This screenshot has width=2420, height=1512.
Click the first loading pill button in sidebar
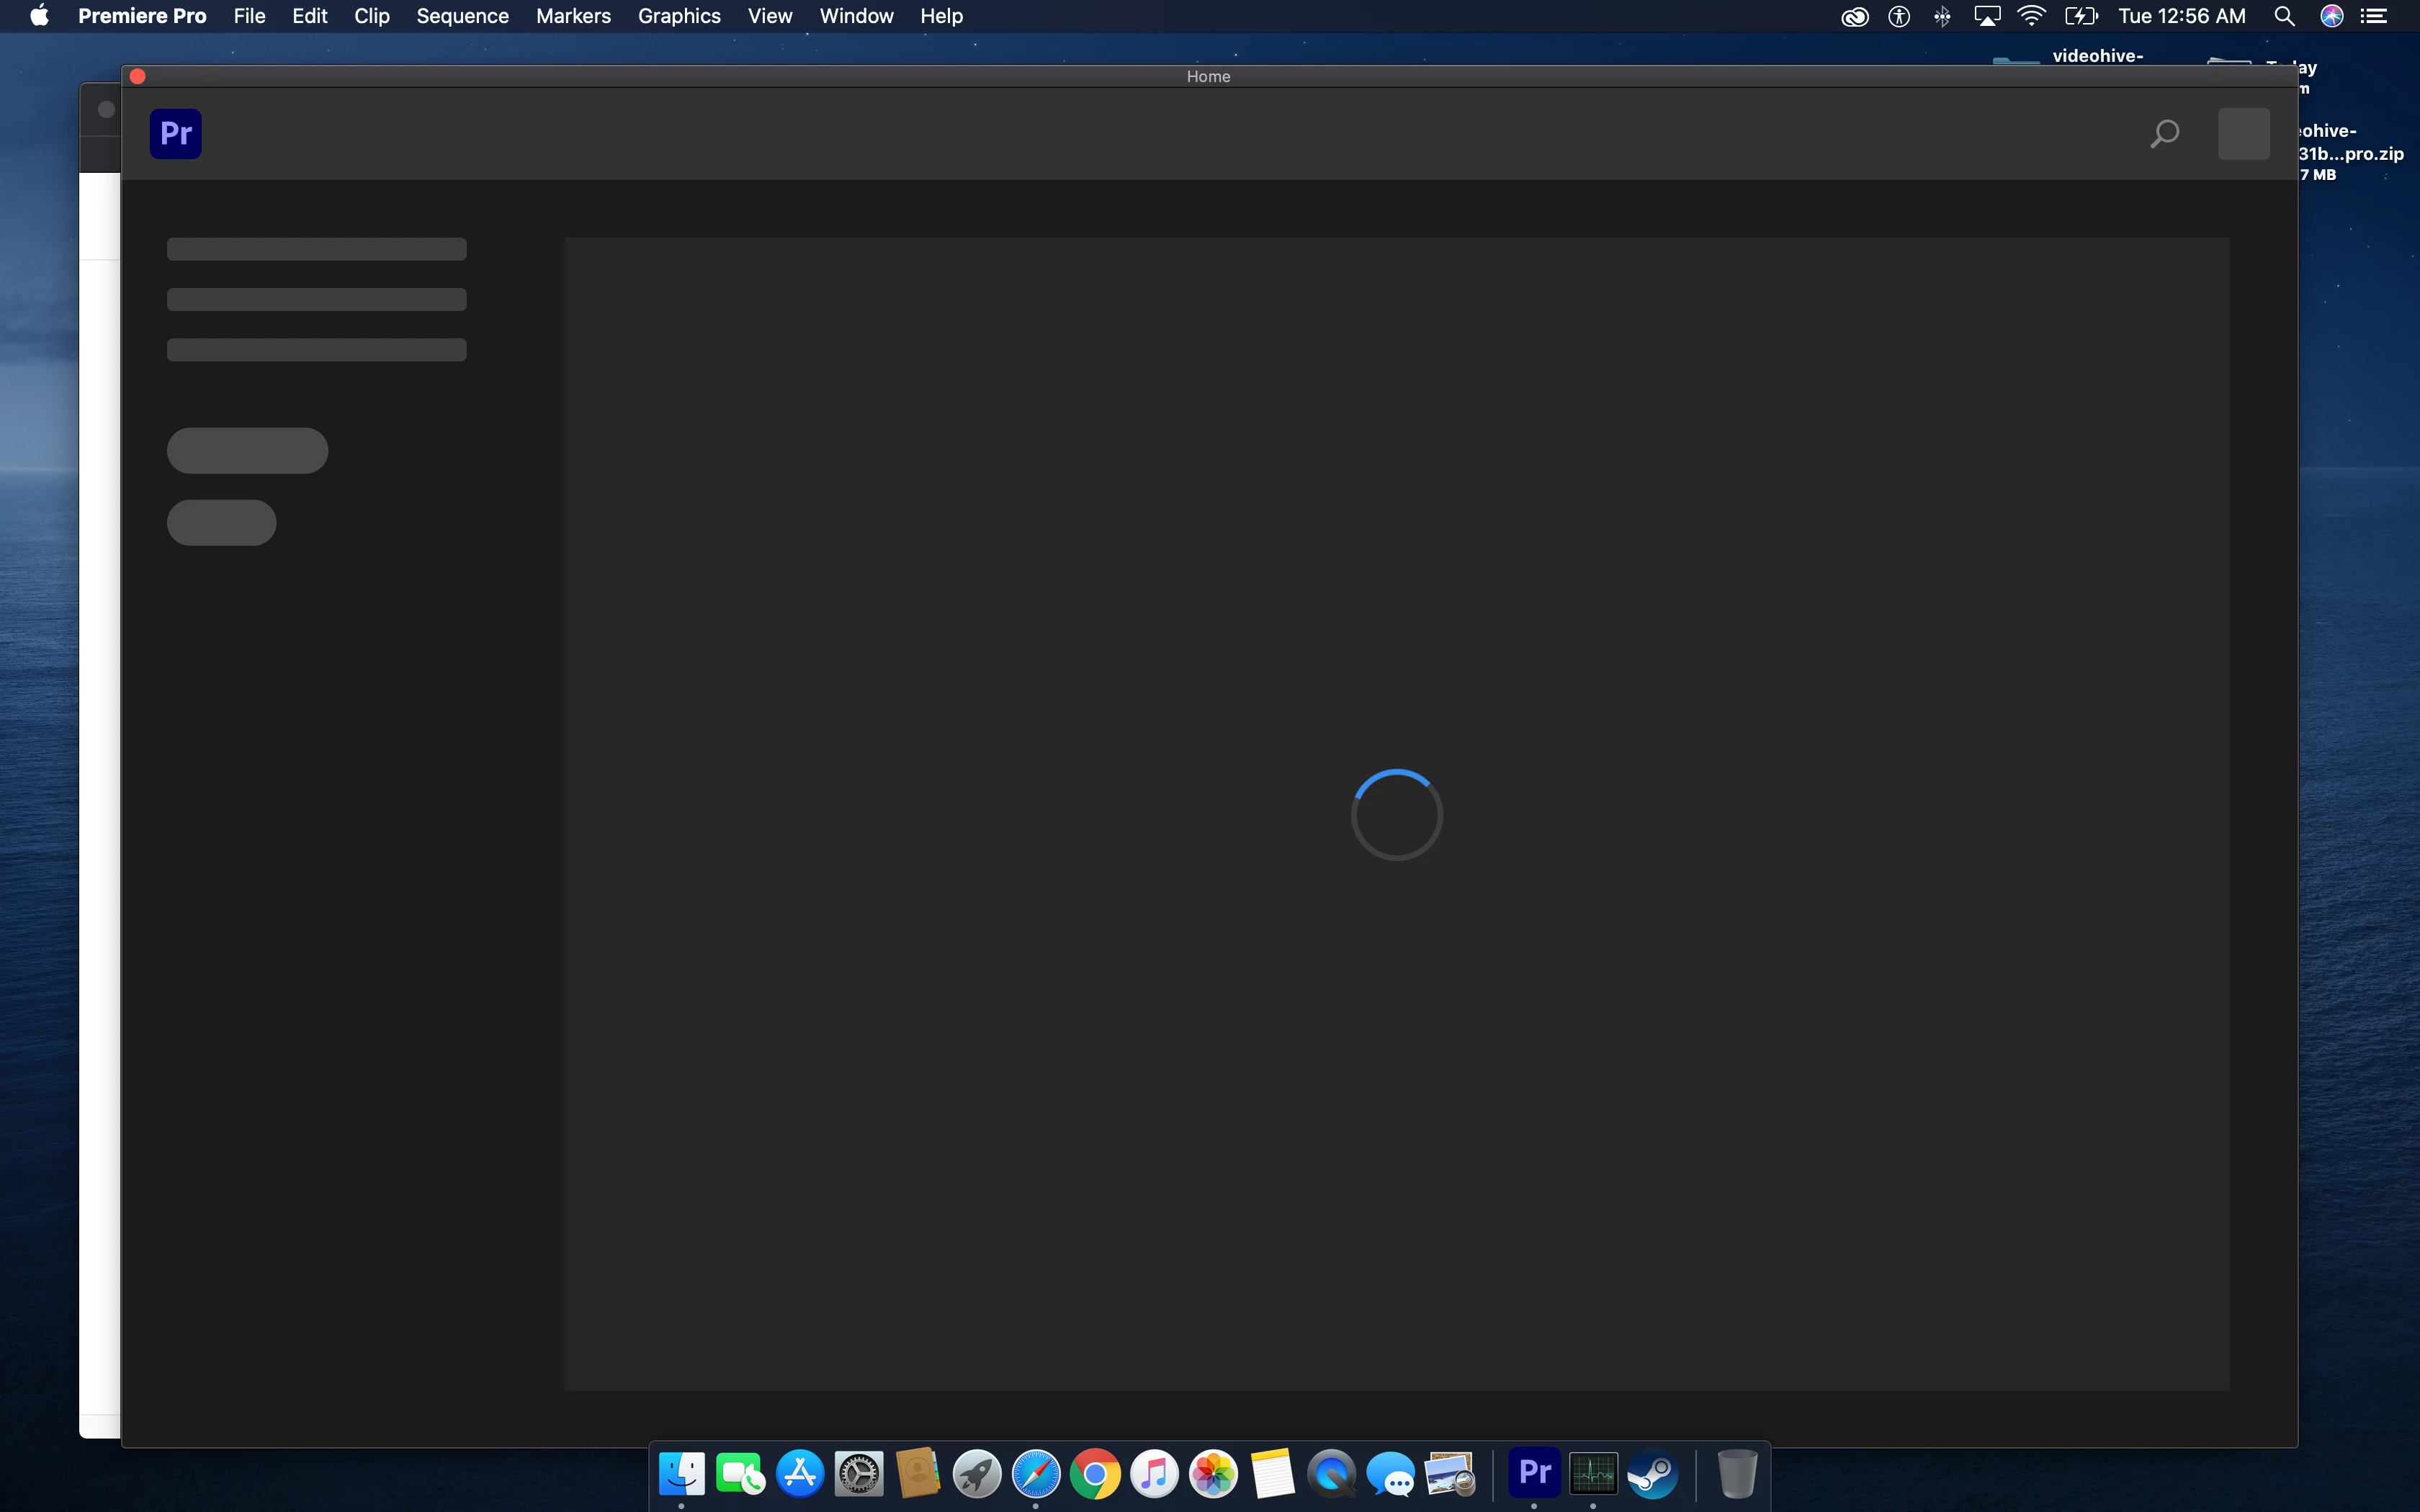click(x=247, y=450)
